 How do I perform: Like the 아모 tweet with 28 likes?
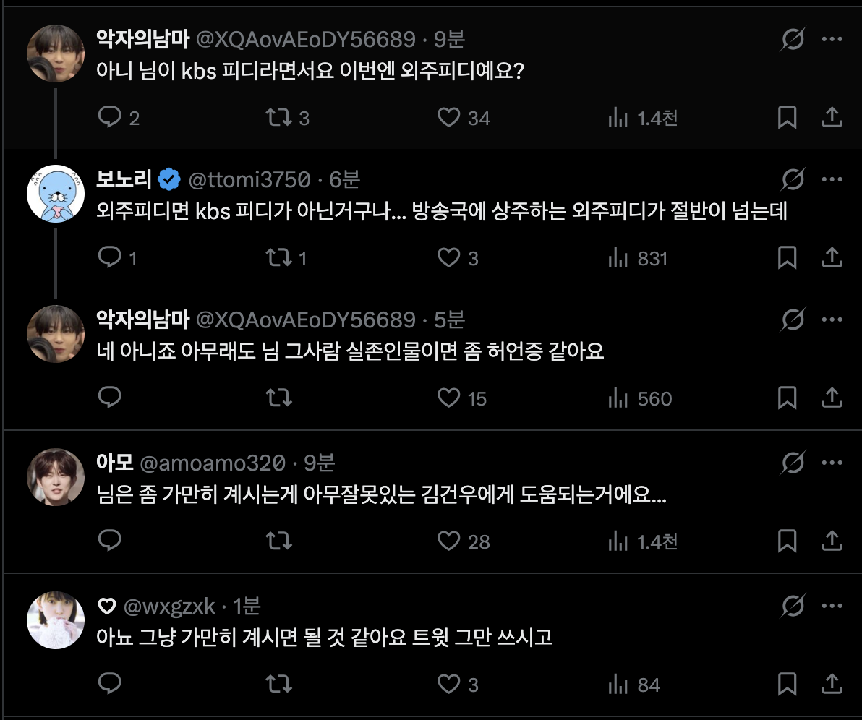point(449,541)
